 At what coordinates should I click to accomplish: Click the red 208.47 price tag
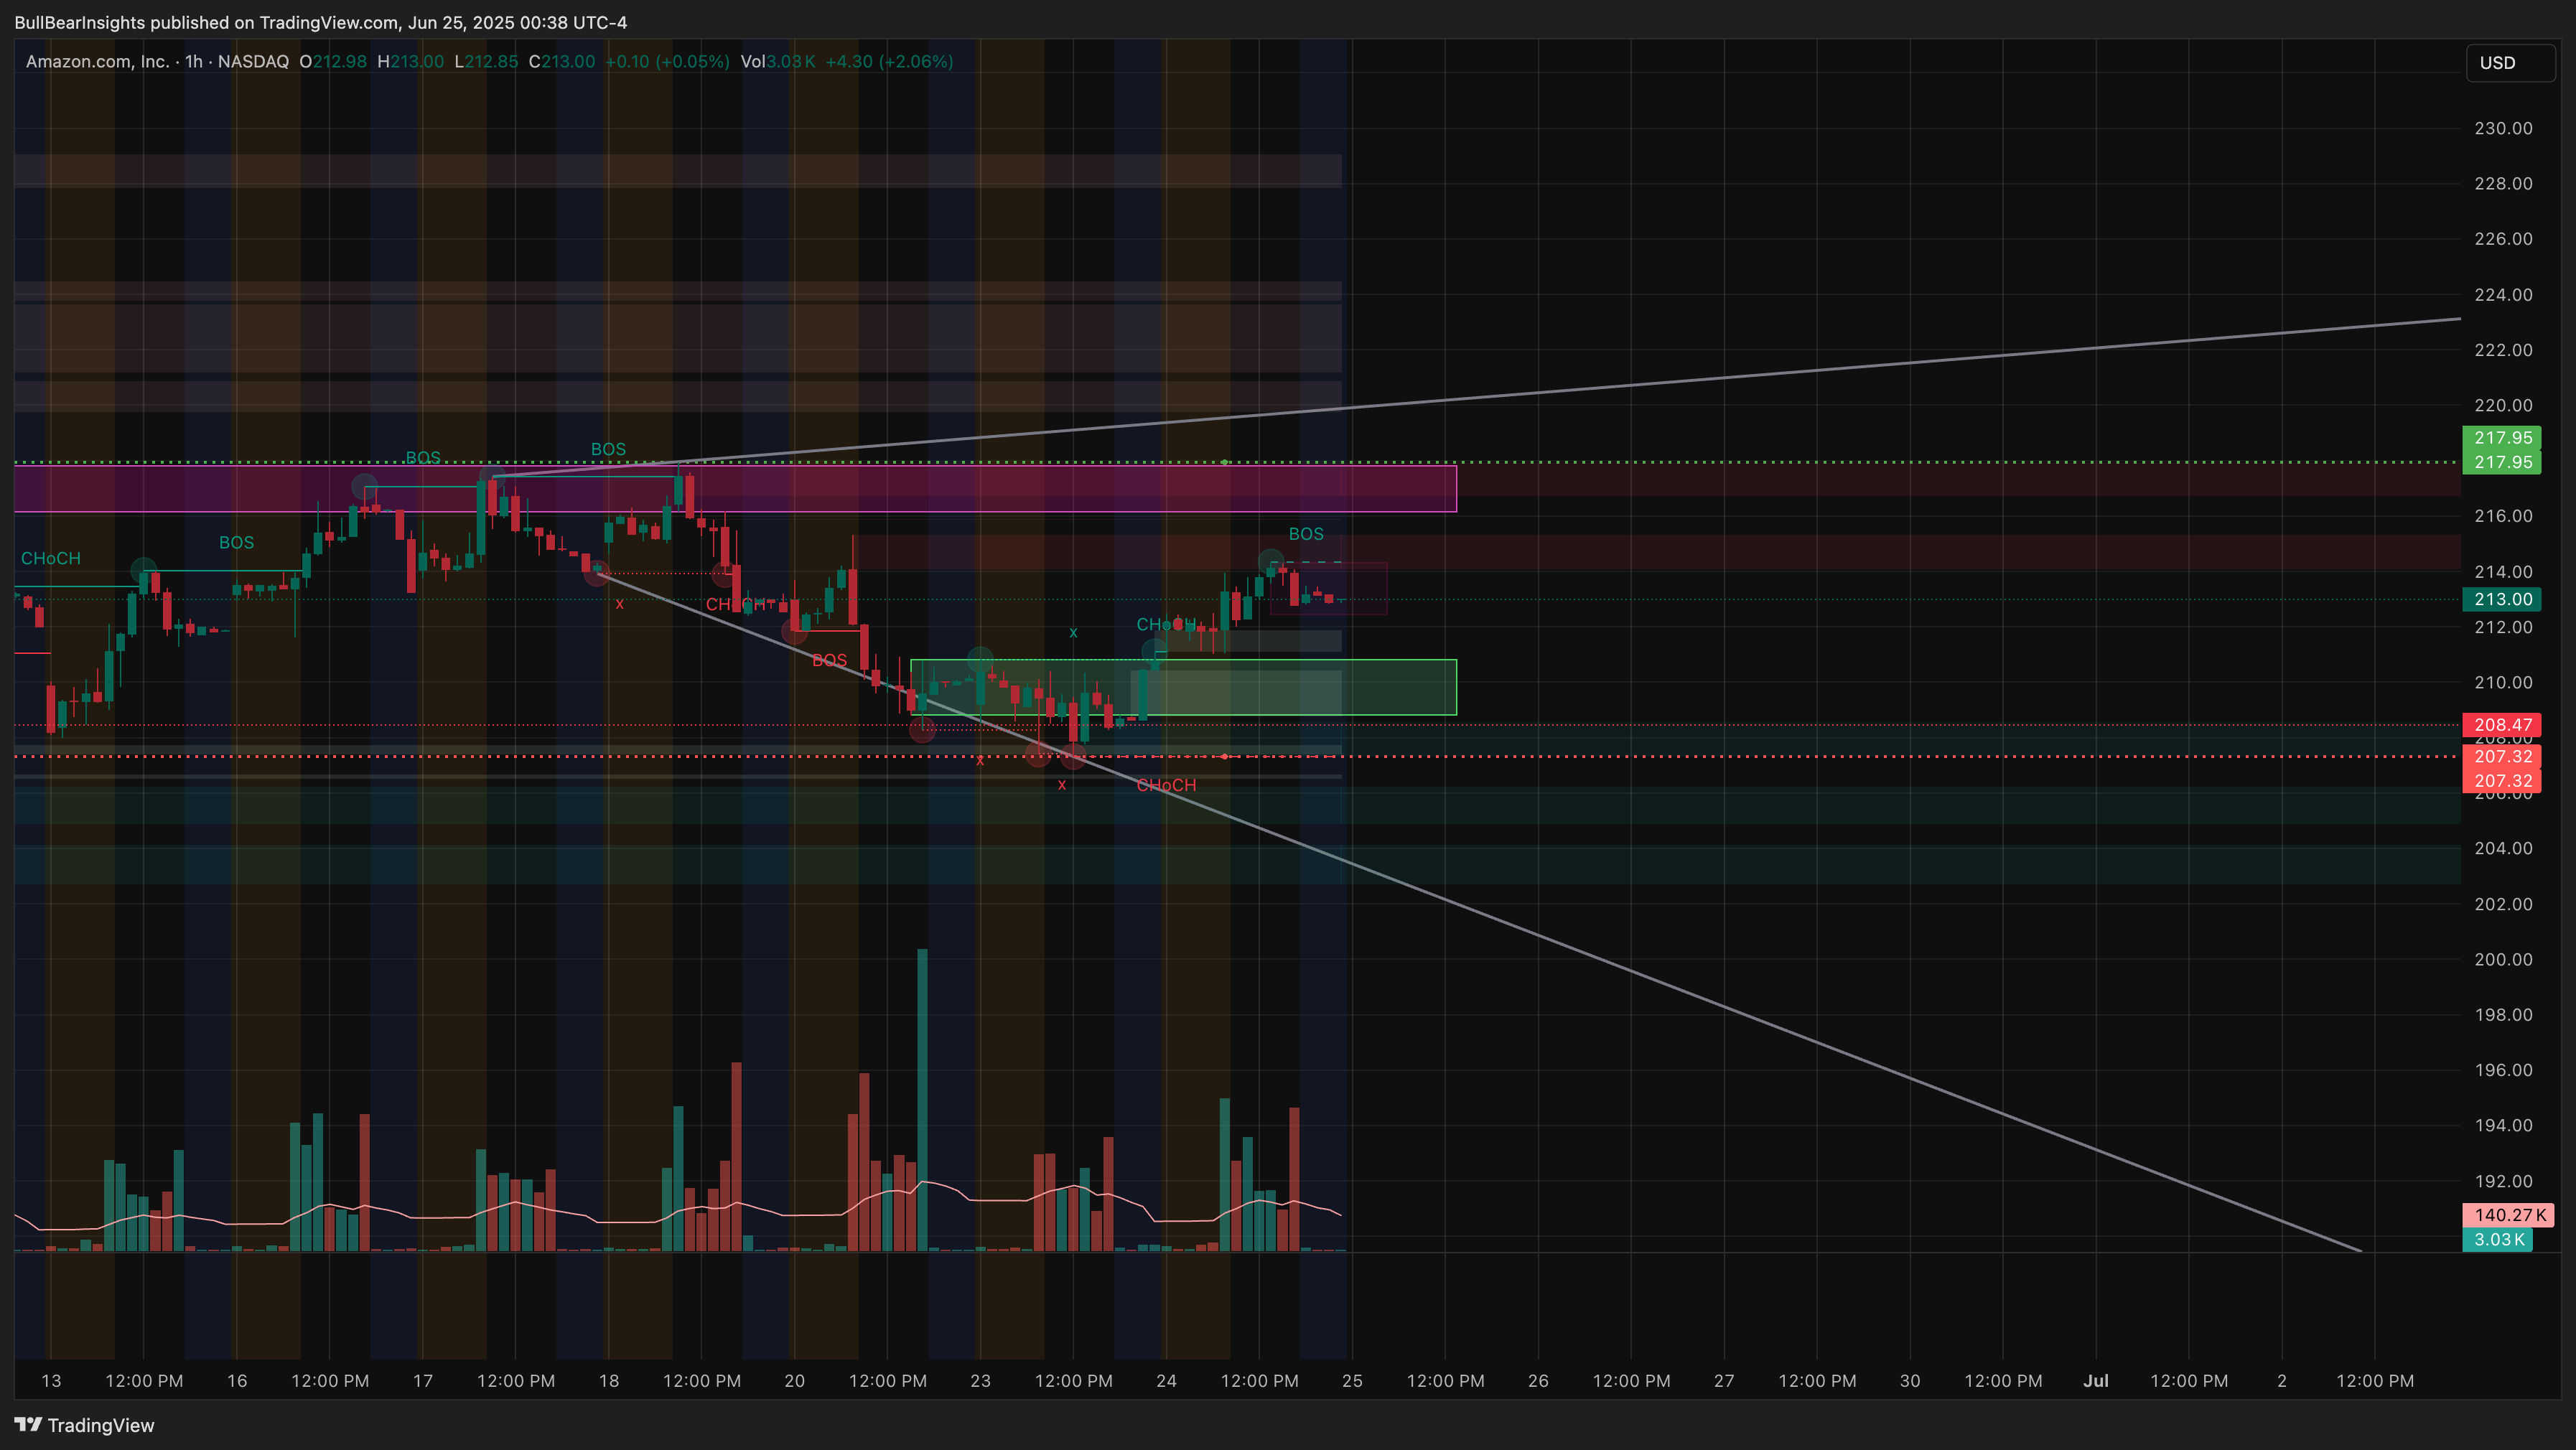pos(2501,724)
